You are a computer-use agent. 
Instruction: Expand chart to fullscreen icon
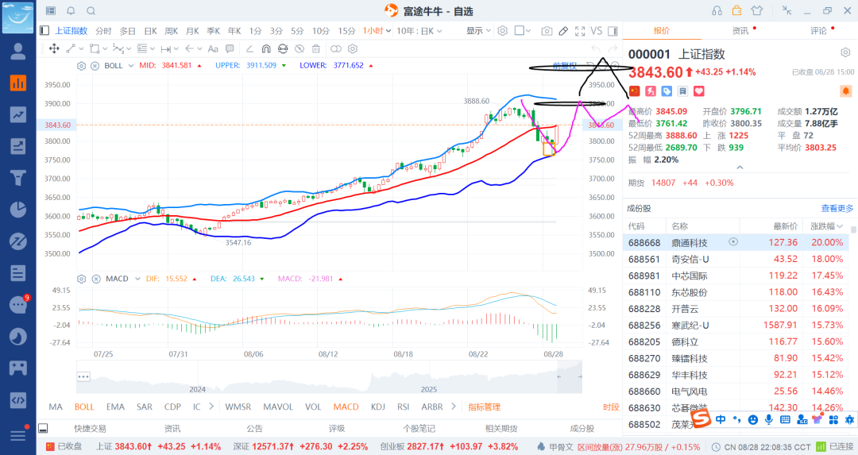pos(580,31)
